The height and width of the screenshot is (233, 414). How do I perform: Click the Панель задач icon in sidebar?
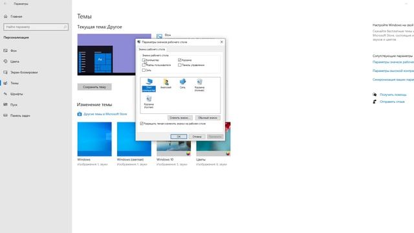pos(6,115)
